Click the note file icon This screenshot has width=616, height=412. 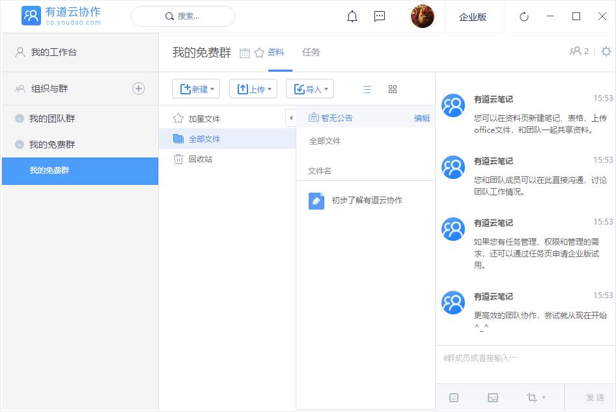coord(316,200)
